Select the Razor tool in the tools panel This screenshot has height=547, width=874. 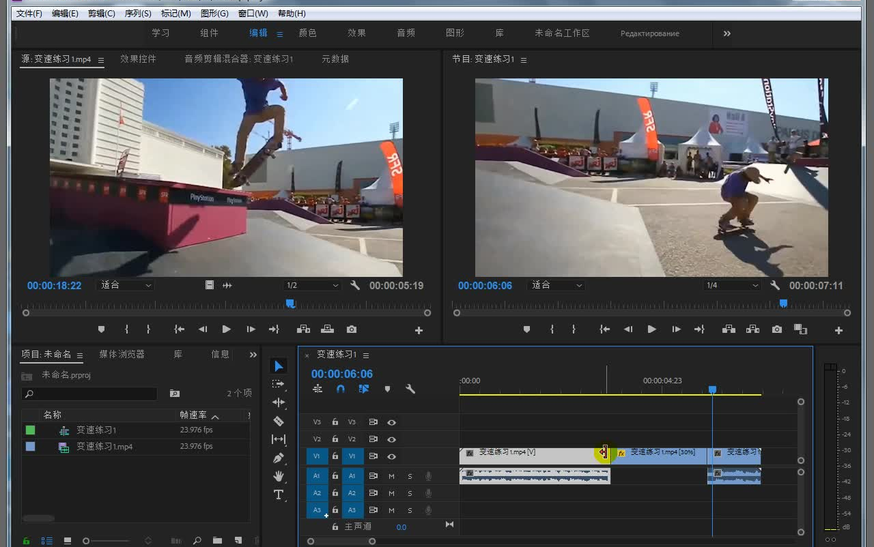(278, 421)
